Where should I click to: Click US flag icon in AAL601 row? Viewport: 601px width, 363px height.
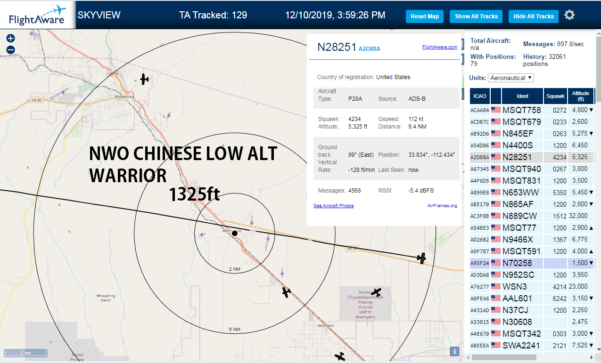coord(495,298)
